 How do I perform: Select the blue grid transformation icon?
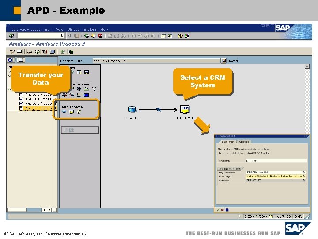pyautogui.click(x=87, y=95)
